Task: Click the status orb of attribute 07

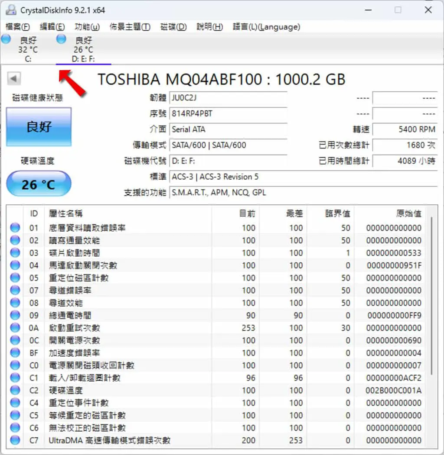Action: coord(15,290)
